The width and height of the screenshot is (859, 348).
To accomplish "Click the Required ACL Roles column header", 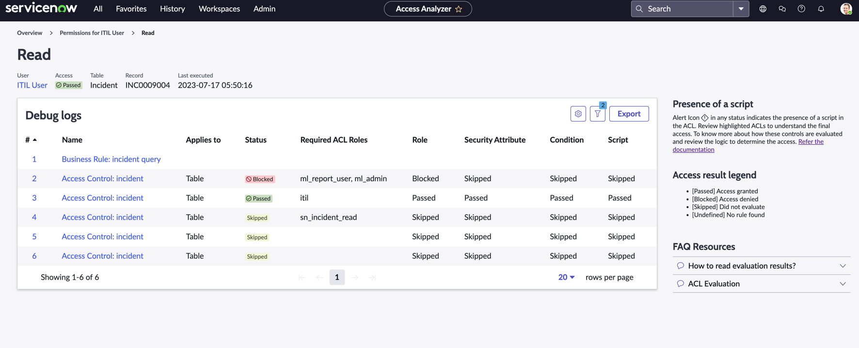I will [x=334, y=140].
